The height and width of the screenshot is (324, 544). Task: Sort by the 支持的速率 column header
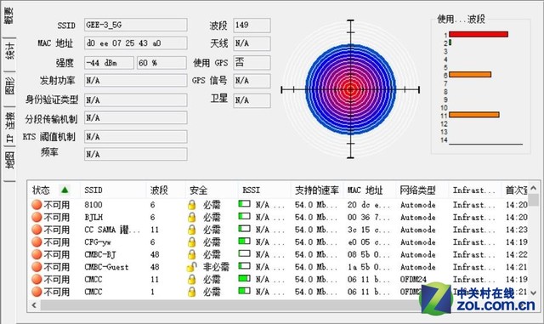(317, 190)
